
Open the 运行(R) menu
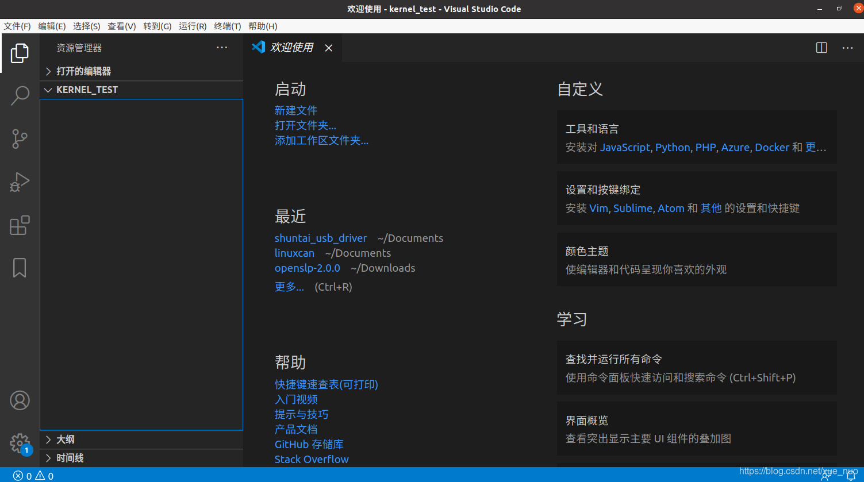point(193,26)
